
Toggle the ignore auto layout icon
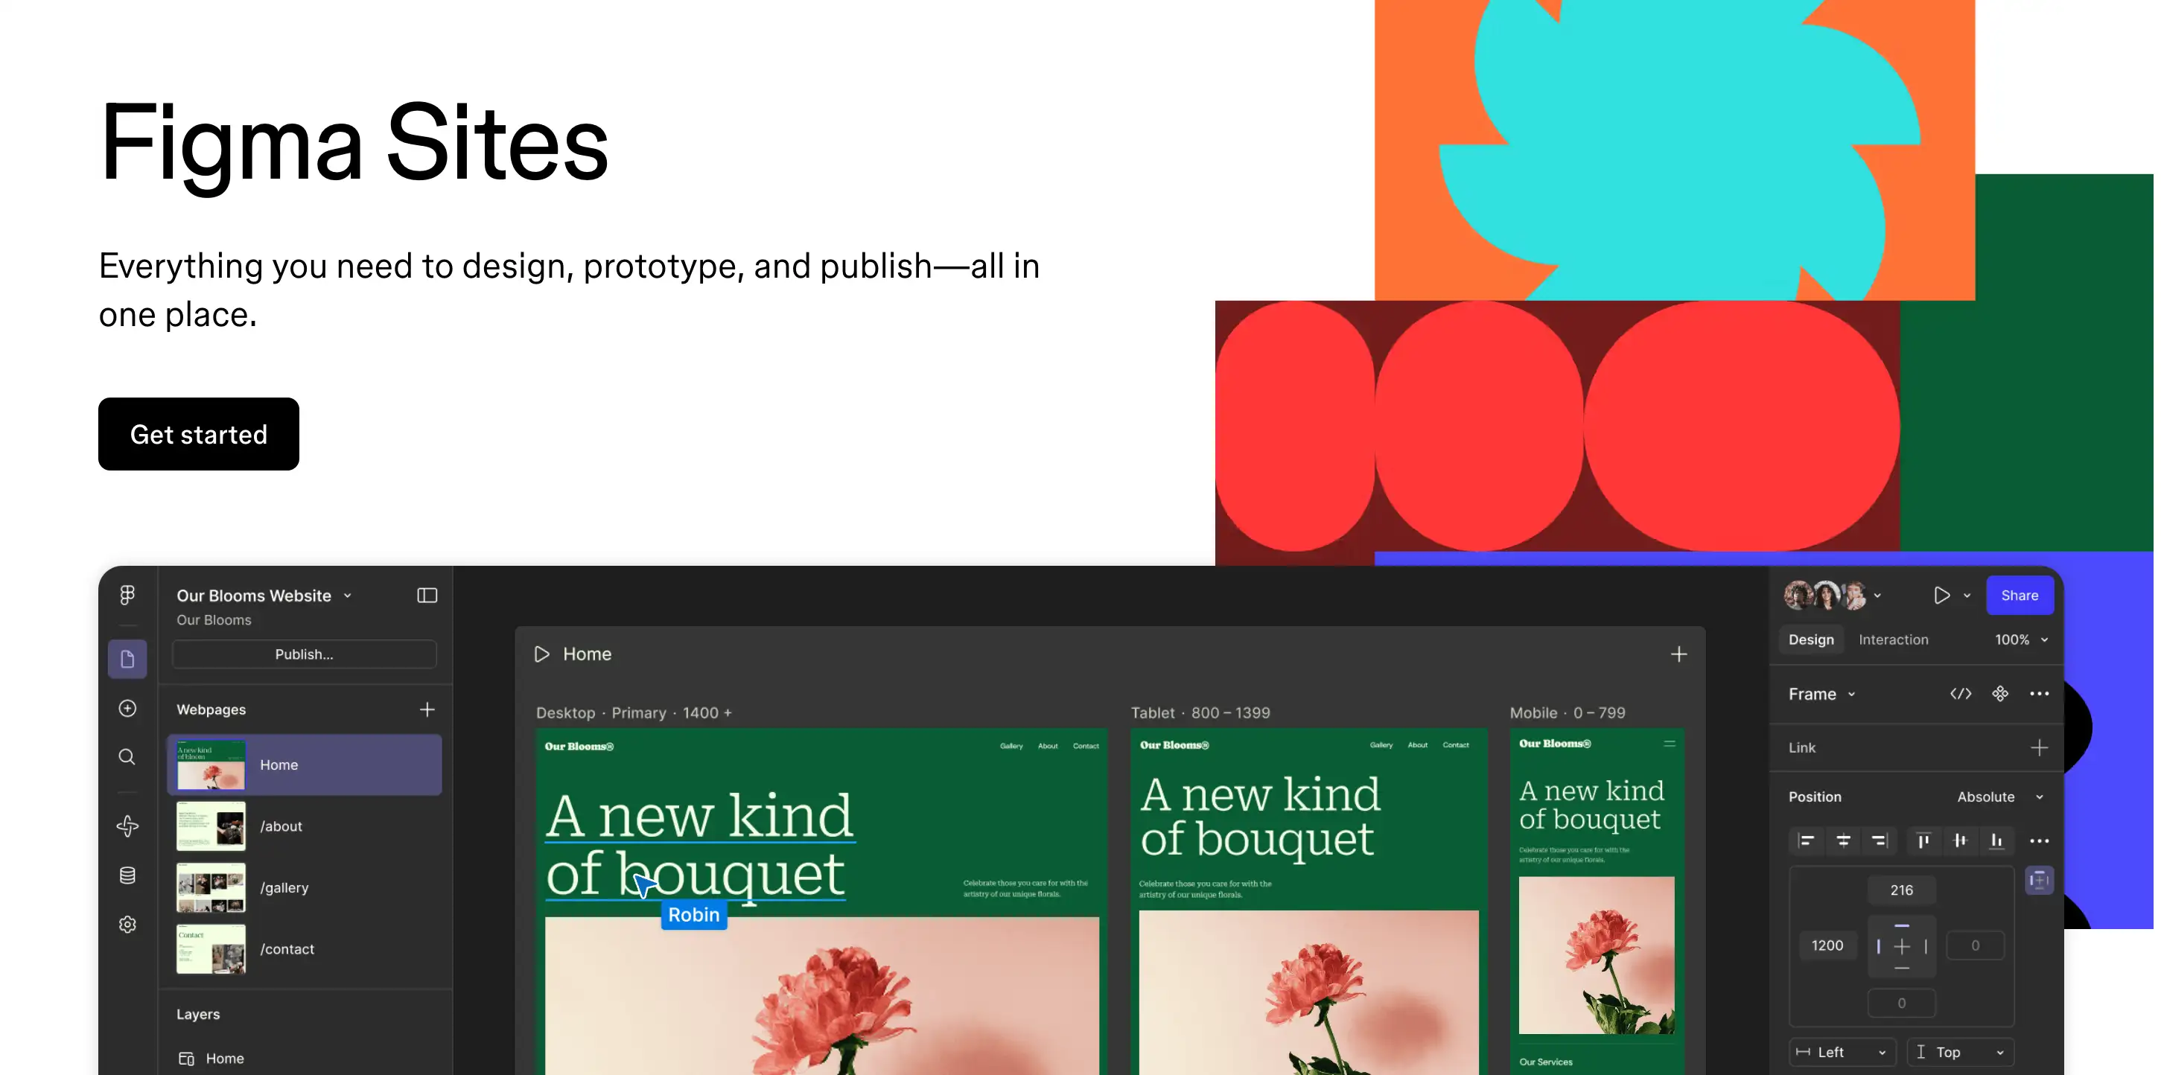pos(2039,879)
